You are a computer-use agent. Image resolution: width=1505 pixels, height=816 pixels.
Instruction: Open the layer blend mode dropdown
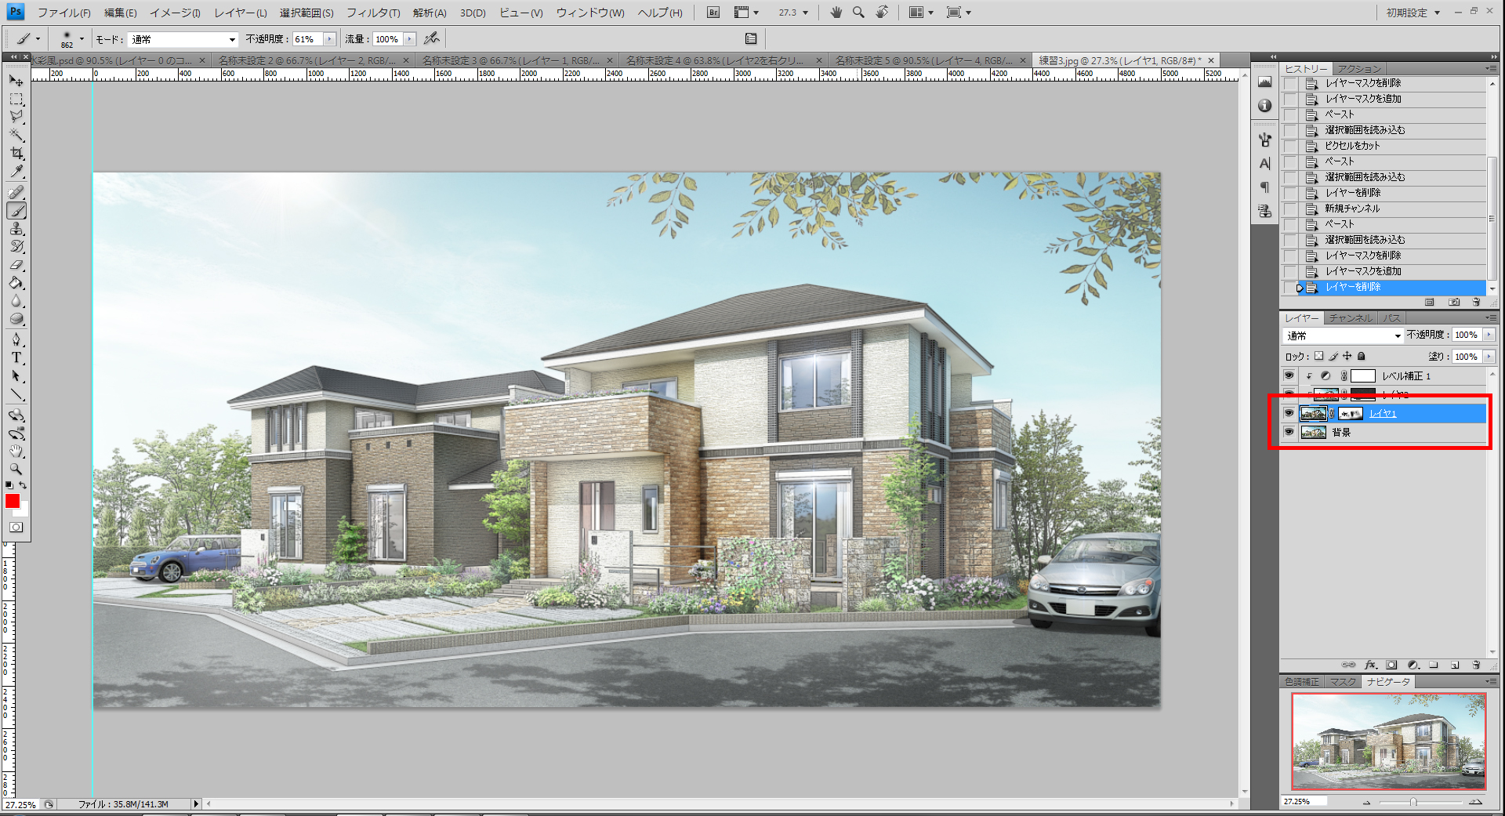pyautogui.click(x=1344, y=335)
